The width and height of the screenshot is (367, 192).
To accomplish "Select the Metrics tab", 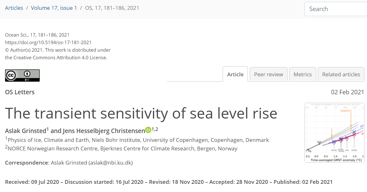I will tap(303, 74).
